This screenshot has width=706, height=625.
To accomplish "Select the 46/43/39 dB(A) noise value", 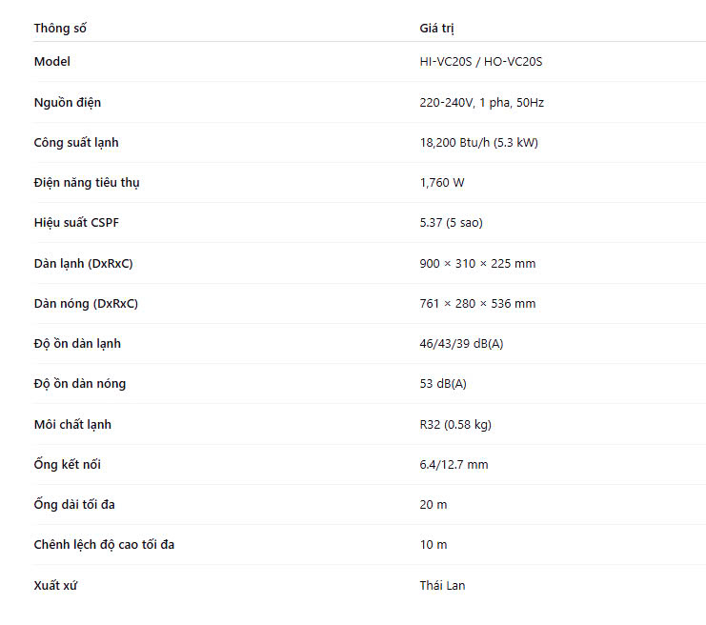I will [461, 344].
